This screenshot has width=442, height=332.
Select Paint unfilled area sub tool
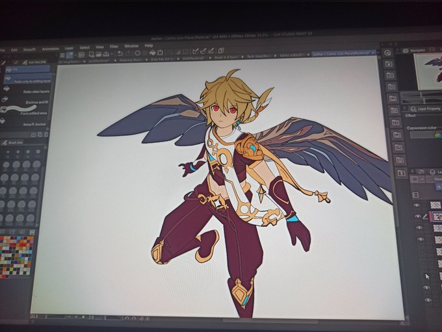pyautogui.click(x=25, y=111)
